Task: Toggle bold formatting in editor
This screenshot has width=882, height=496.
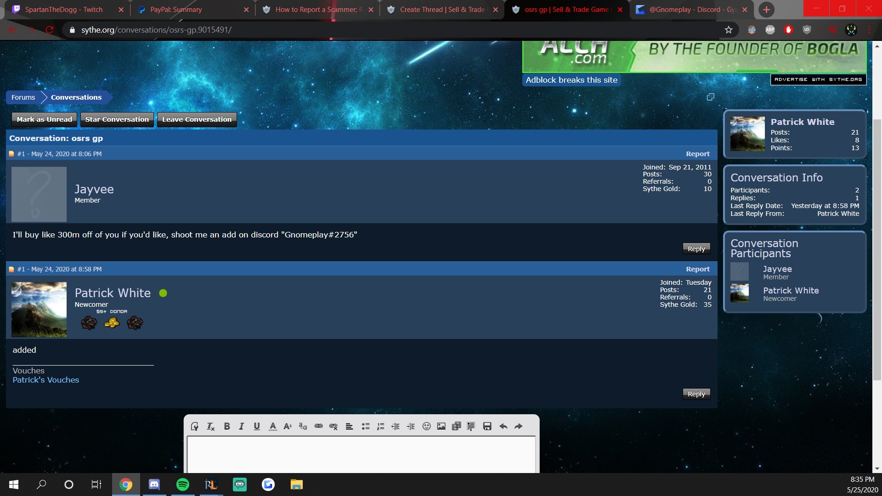Action: (227, 426)
